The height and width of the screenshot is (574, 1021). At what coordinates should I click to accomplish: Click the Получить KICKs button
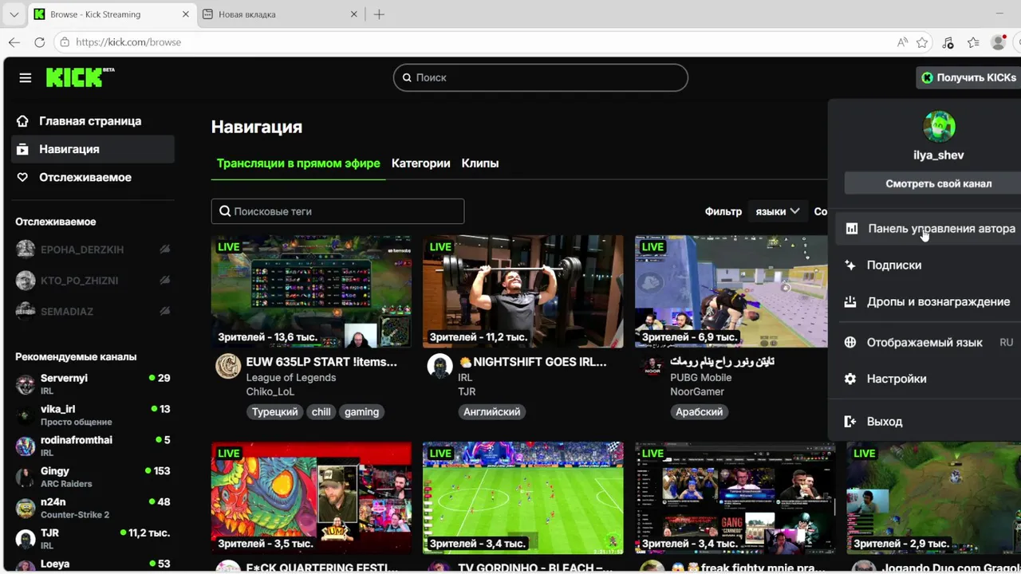tap(968, 77)
